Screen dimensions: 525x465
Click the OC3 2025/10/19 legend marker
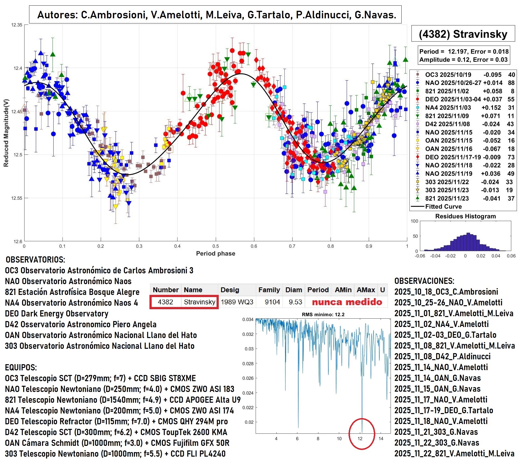(x=417, y=75)
